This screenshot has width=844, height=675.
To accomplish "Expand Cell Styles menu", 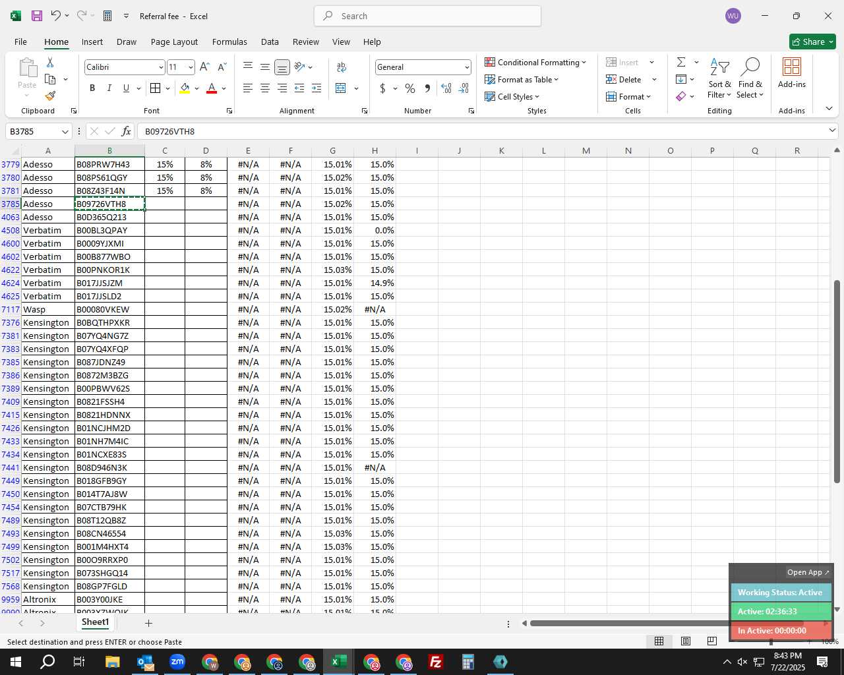I will pyautogui.click(x=512, y=96).
